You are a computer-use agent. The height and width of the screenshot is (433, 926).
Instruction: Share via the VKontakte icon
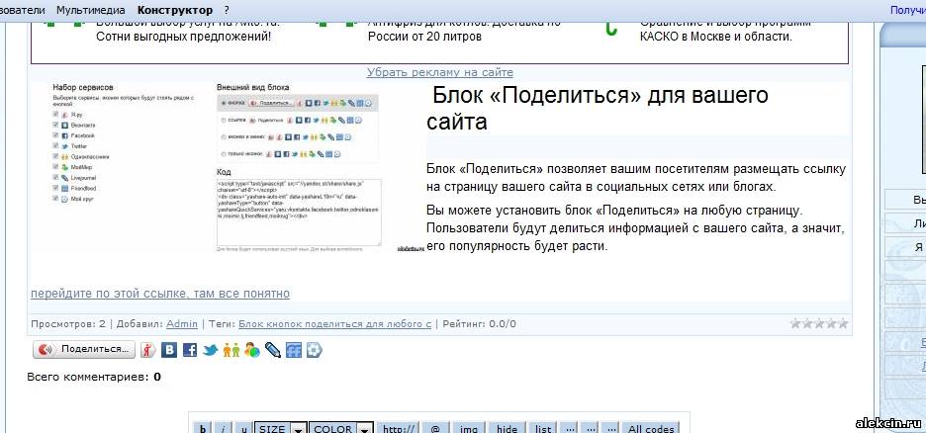169,350
